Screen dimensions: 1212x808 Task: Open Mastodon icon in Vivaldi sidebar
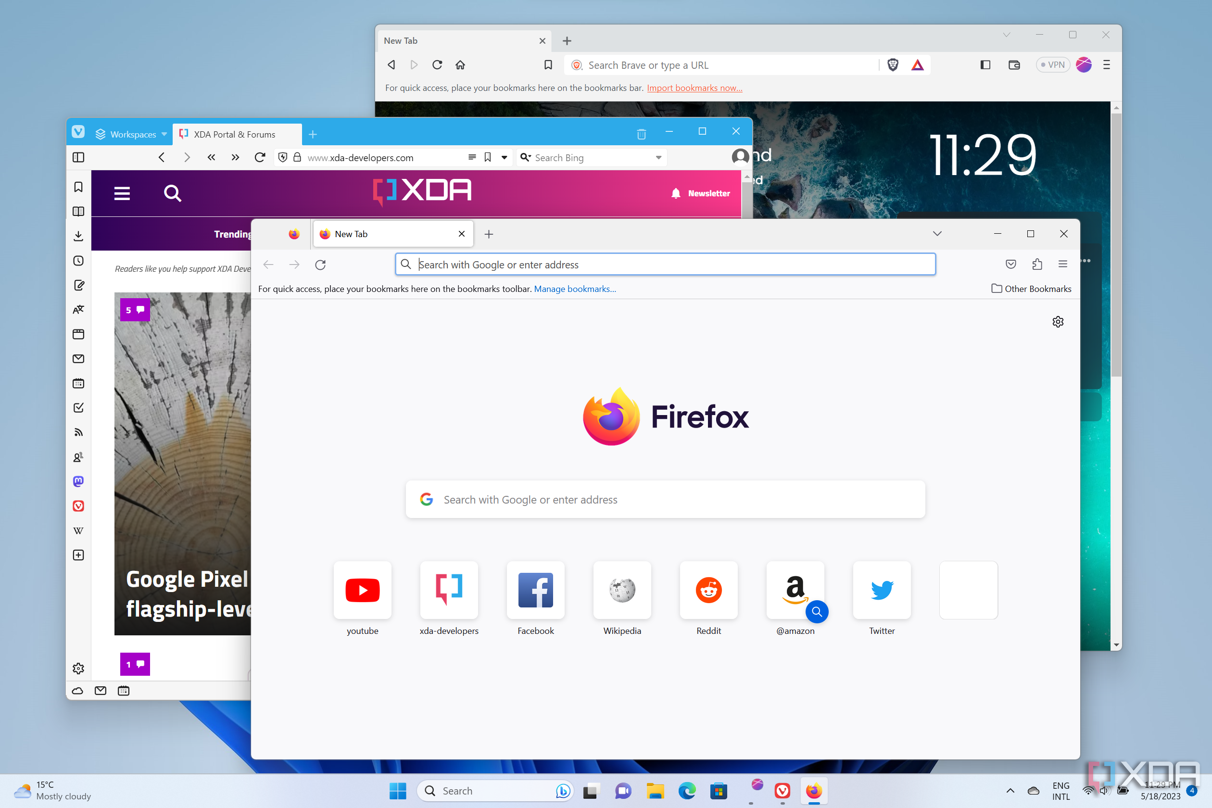point(79,481)
